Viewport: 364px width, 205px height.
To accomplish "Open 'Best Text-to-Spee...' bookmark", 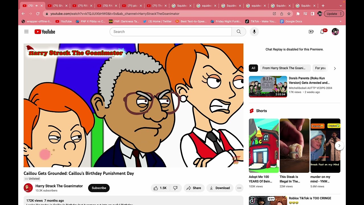I will [x=191, y=21].
